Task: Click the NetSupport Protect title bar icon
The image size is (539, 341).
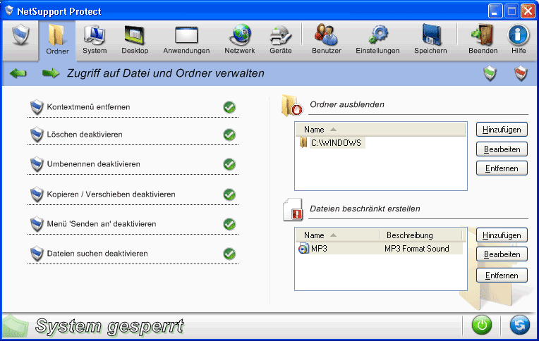Action: 9,11
